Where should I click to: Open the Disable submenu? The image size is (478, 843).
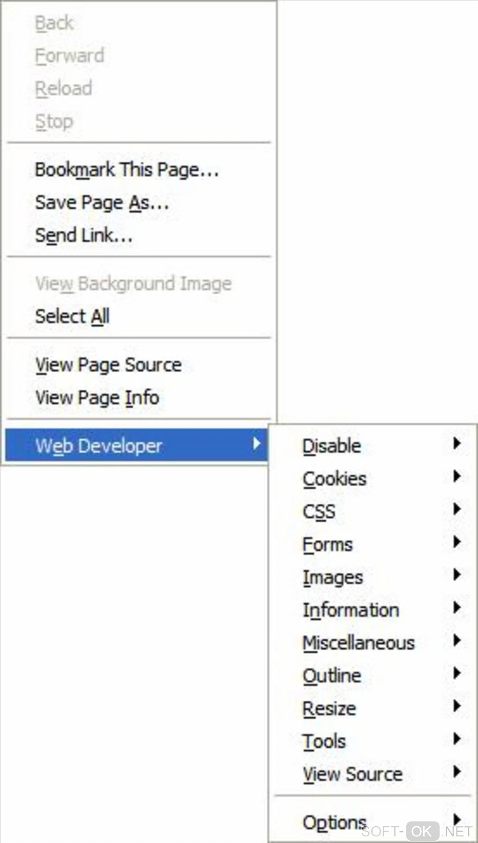coord(332,446)
